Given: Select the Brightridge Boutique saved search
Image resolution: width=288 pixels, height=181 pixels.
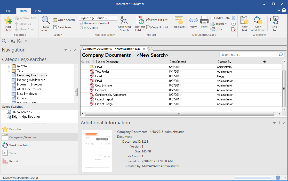Looking at the screenshot, I should tap(26, 117).
